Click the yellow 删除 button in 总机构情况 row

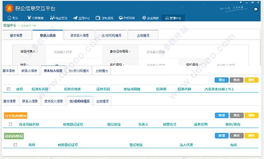coord(251,135)
